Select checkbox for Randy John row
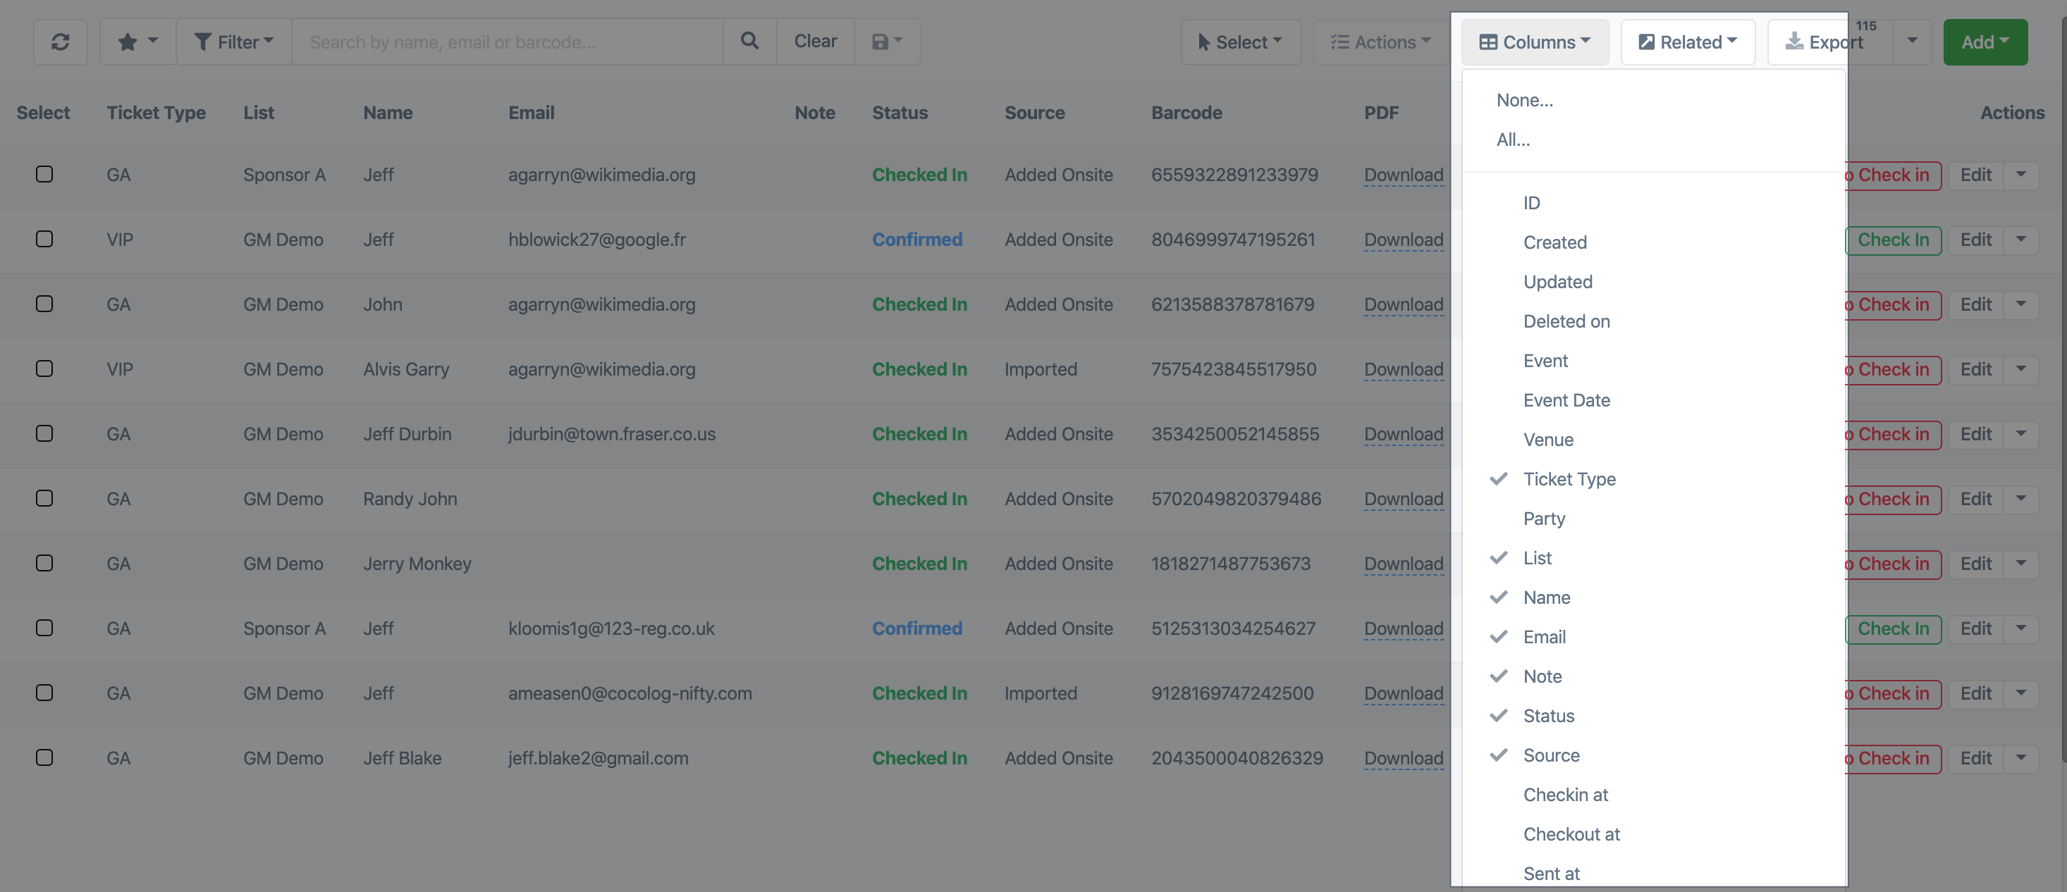This screenshot has height=892, width=2067. [x=44, y=498]
